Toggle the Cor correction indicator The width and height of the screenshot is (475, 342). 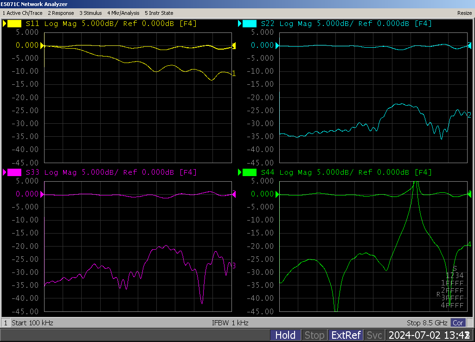(x=458, y=323)
